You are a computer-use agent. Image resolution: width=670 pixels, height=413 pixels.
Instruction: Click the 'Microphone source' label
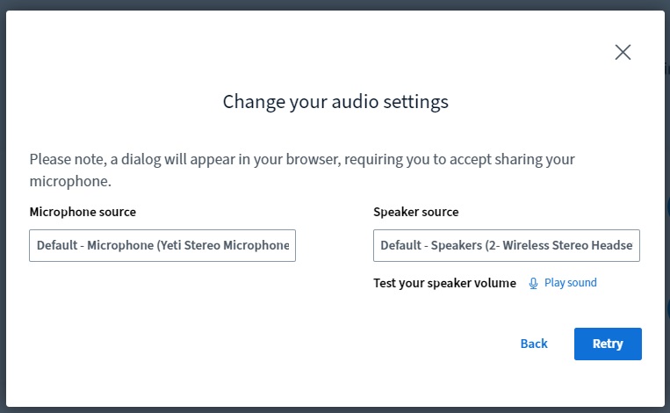tap(83, 212)
